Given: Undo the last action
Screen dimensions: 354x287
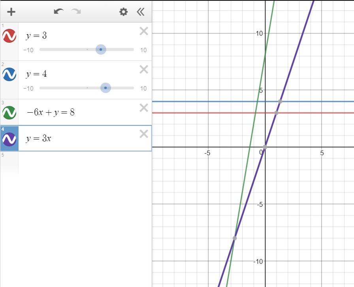Looking at the screenshot, I should point(59,12).
